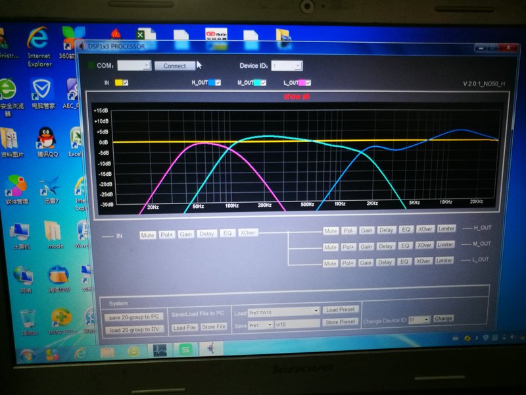Open Delay for the L_OUT channel
Viewport: 526px width, 395px height.
tap(387, 261)
